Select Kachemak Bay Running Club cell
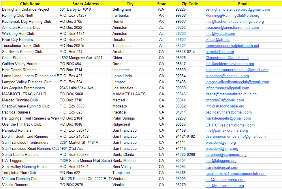Viewport: 282px width, 189px height. [30, 21]
